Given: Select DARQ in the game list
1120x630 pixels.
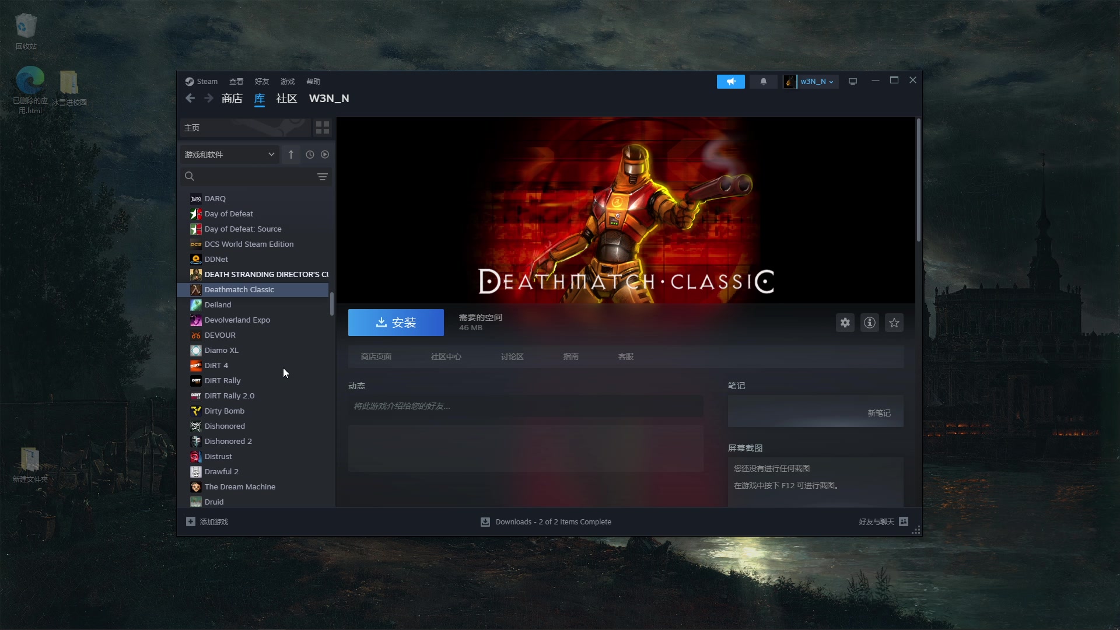Looking at the screenshot, I should [254, 199].
